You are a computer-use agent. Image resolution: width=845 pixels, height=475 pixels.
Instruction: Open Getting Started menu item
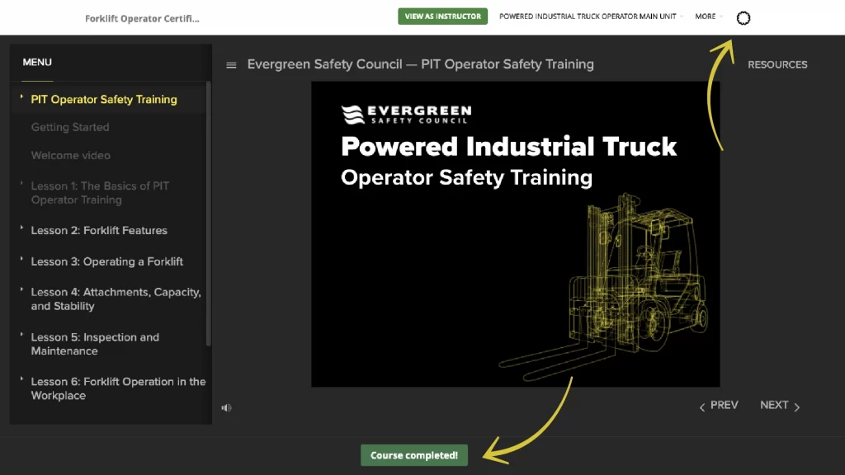70,128
